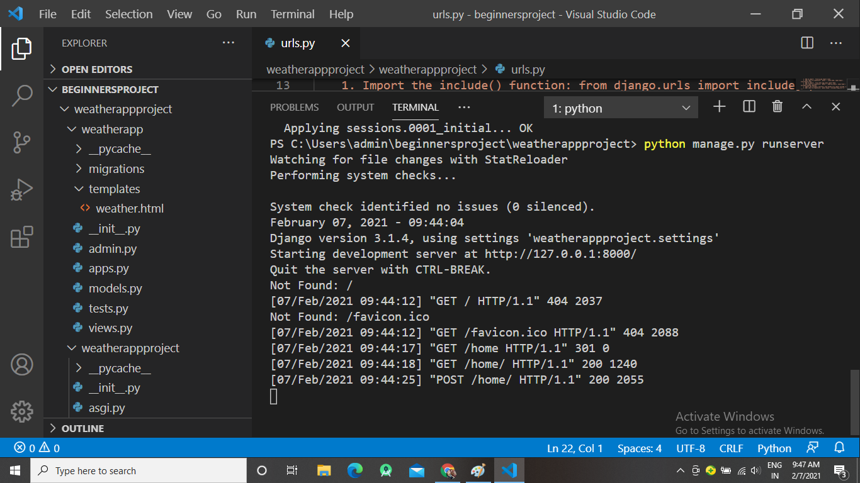Open the Terminal menu

pos(292,14)
